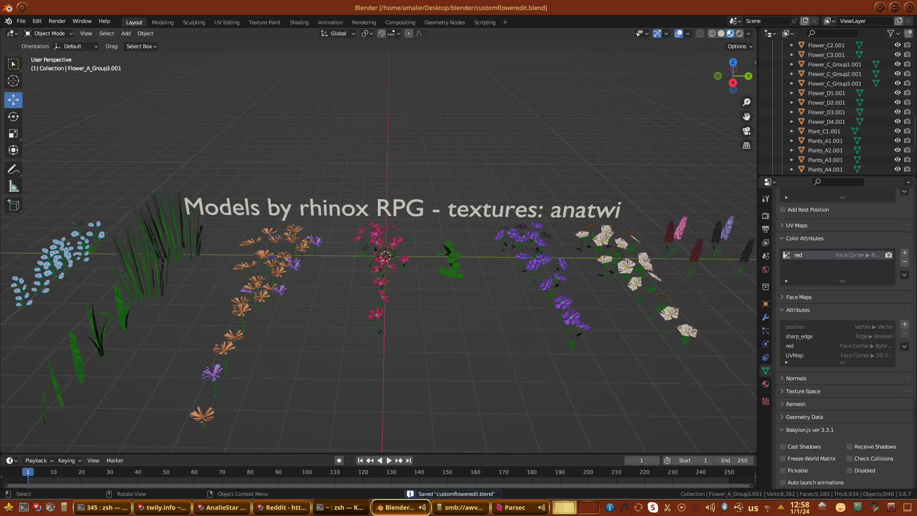917x516 pixels.
Task: Check the Pickable option
Action: click(783, 471)
